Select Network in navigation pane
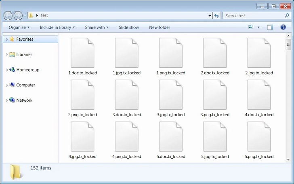 tap(24, 100)
